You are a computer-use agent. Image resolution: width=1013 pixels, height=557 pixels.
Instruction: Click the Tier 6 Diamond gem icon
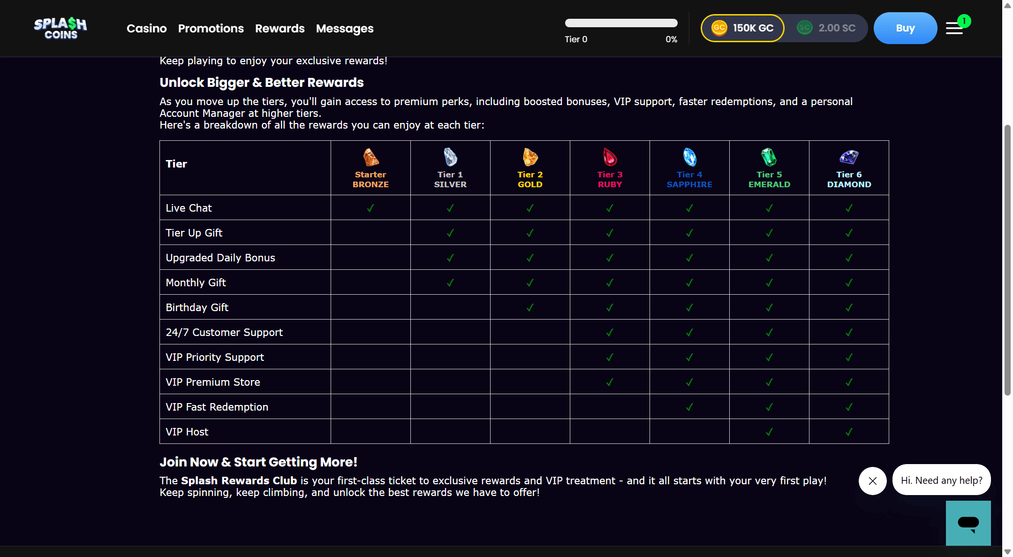pos(849,157)
